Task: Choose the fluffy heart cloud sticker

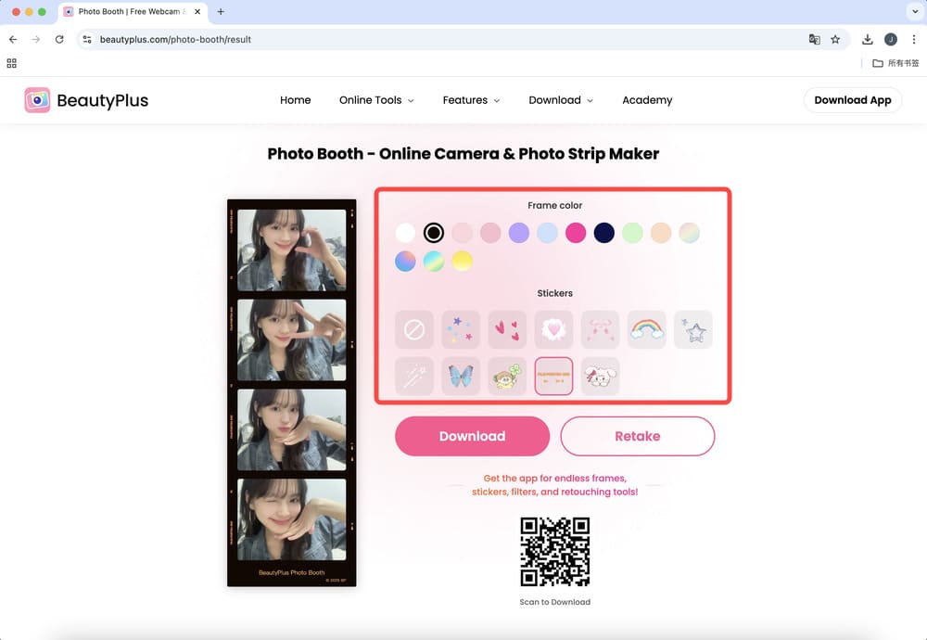Action: click(x=553, y=329)
